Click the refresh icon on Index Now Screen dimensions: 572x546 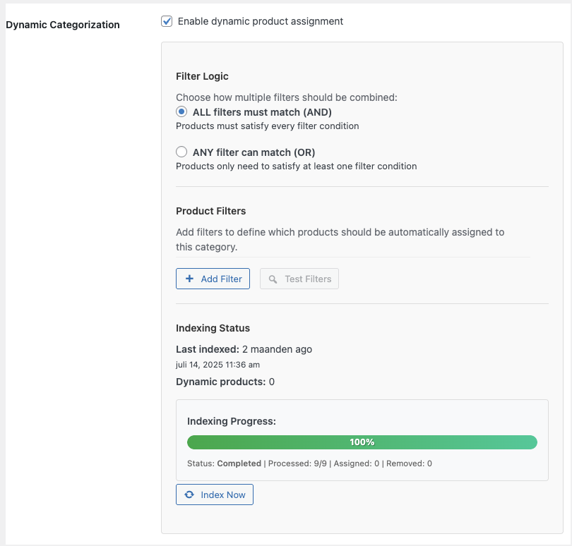click(x=189, y=495)
